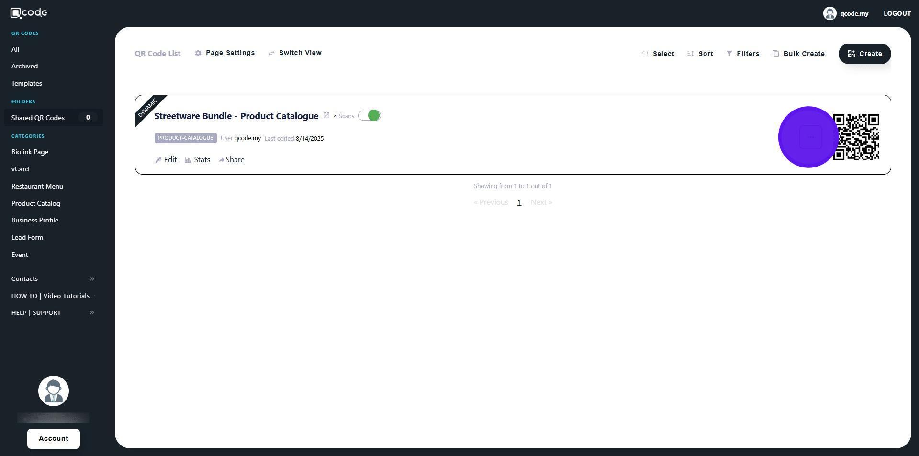Click the user qcode.my on the card
919x456 pixels.
click(247, 138)
